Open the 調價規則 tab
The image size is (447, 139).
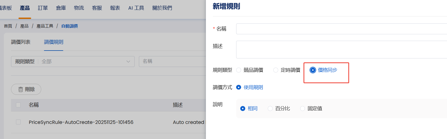click(x=54, y=42)
